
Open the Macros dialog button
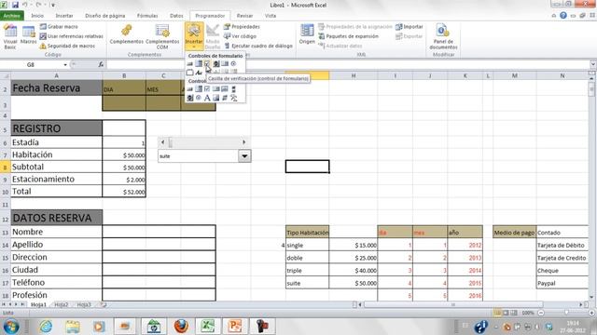pyautogui.click(x=29, y=35)
